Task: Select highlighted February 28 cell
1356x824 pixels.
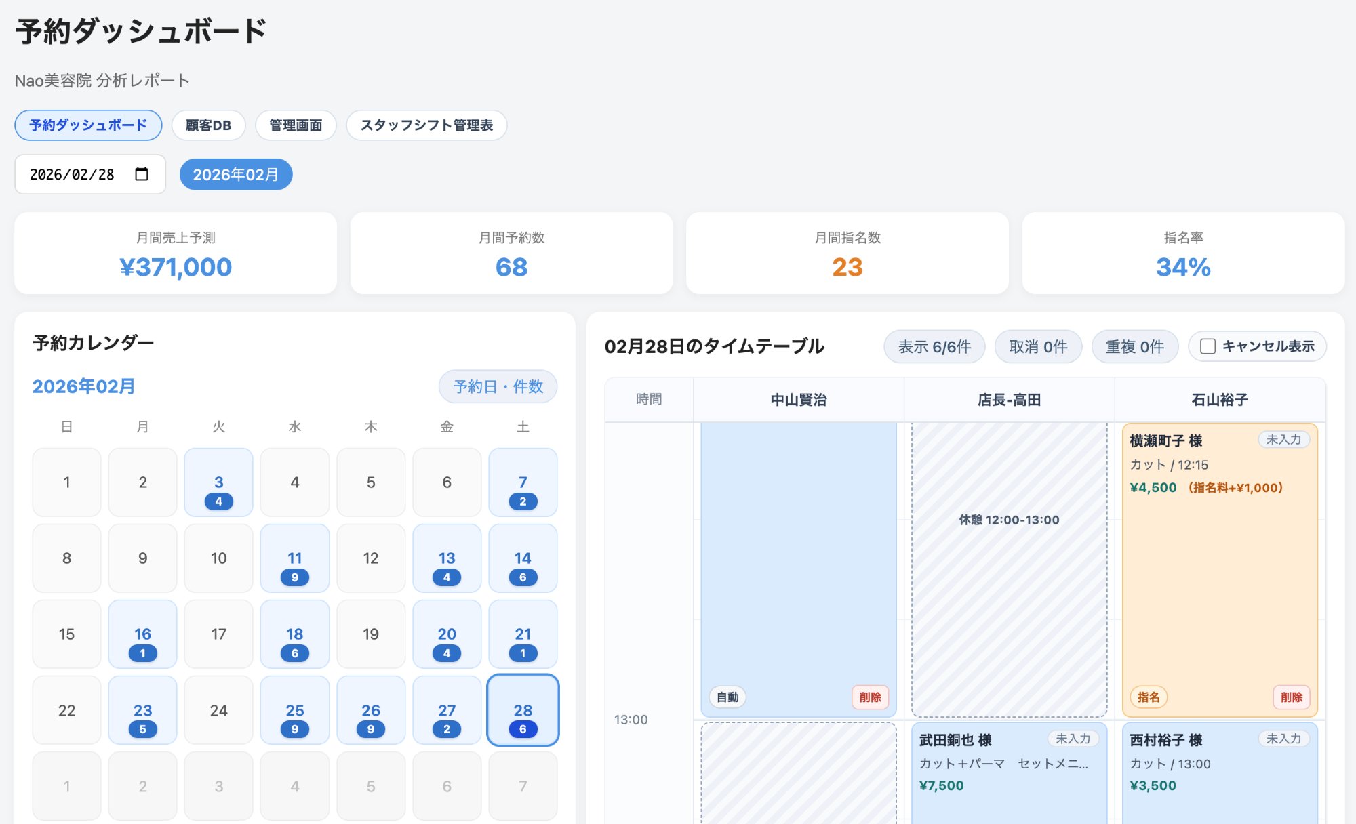Action: (x=523, y=710)
